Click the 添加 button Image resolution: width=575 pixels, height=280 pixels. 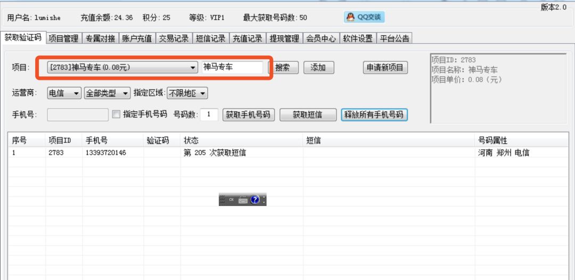point(319,68)
